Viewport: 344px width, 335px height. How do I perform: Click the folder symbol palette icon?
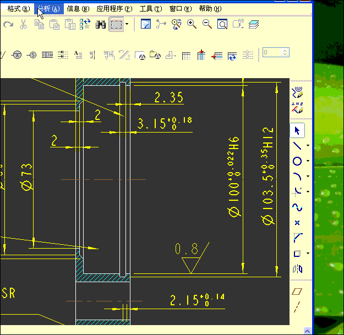click(155, 55)
